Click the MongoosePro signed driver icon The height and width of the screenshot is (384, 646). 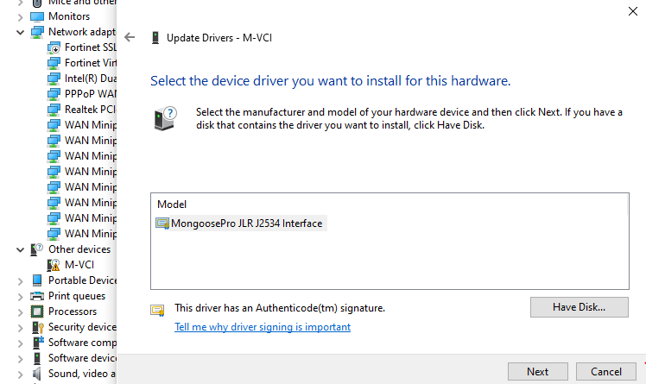point(162,223)
